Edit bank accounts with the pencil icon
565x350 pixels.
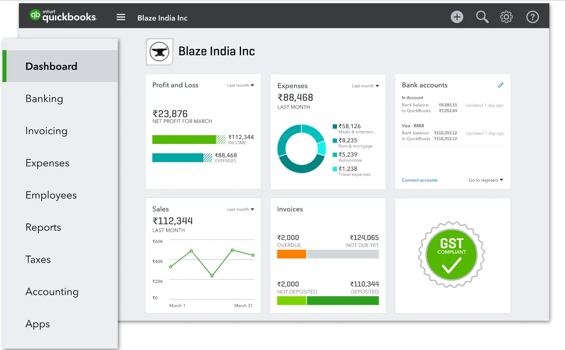(x=501, y=85)
